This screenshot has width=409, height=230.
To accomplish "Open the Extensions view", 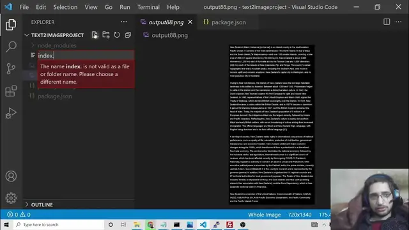I will (11, 91).
